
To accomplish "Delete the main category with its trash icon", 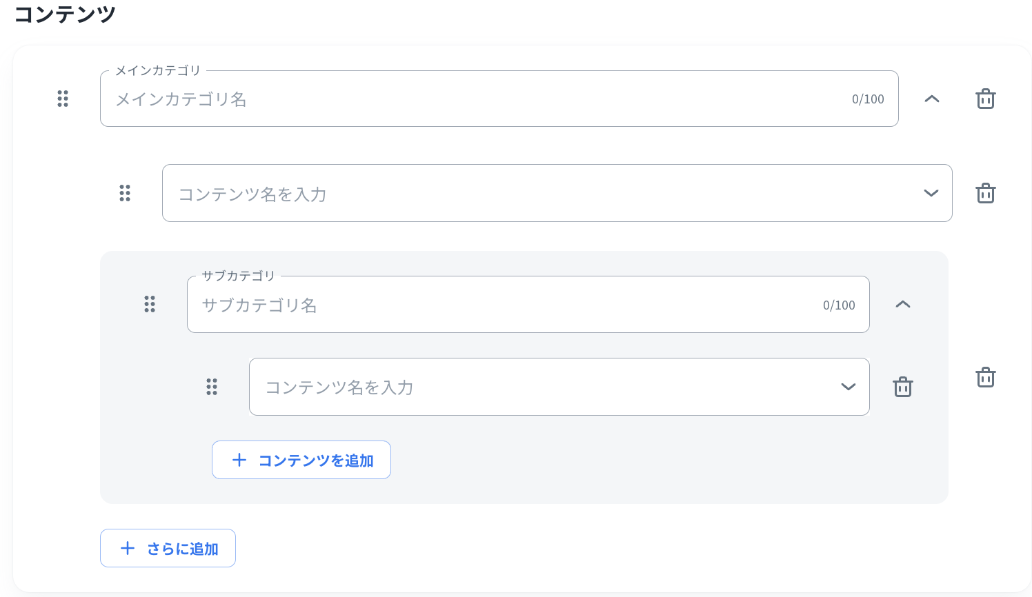I will point(985,99).
